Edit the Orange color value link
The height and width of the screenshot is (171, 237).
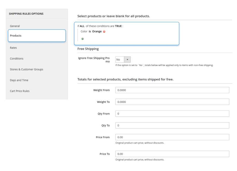pos(97,31)
